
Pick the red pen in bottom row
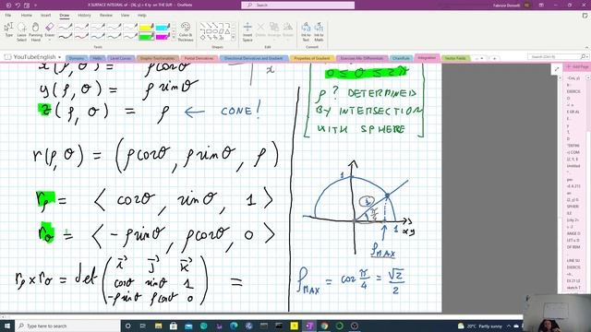(81, 37)
